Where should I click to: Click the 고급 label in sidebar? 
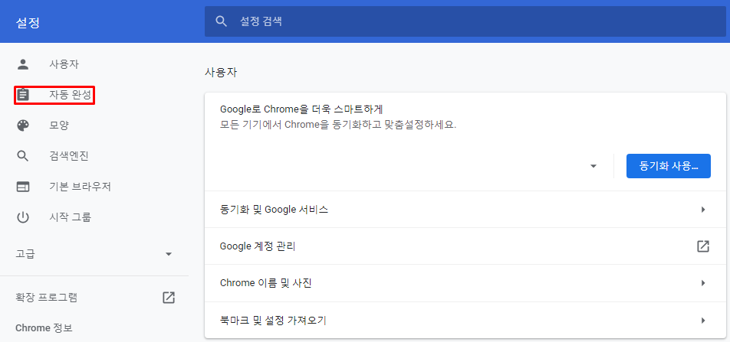(25, 254)
